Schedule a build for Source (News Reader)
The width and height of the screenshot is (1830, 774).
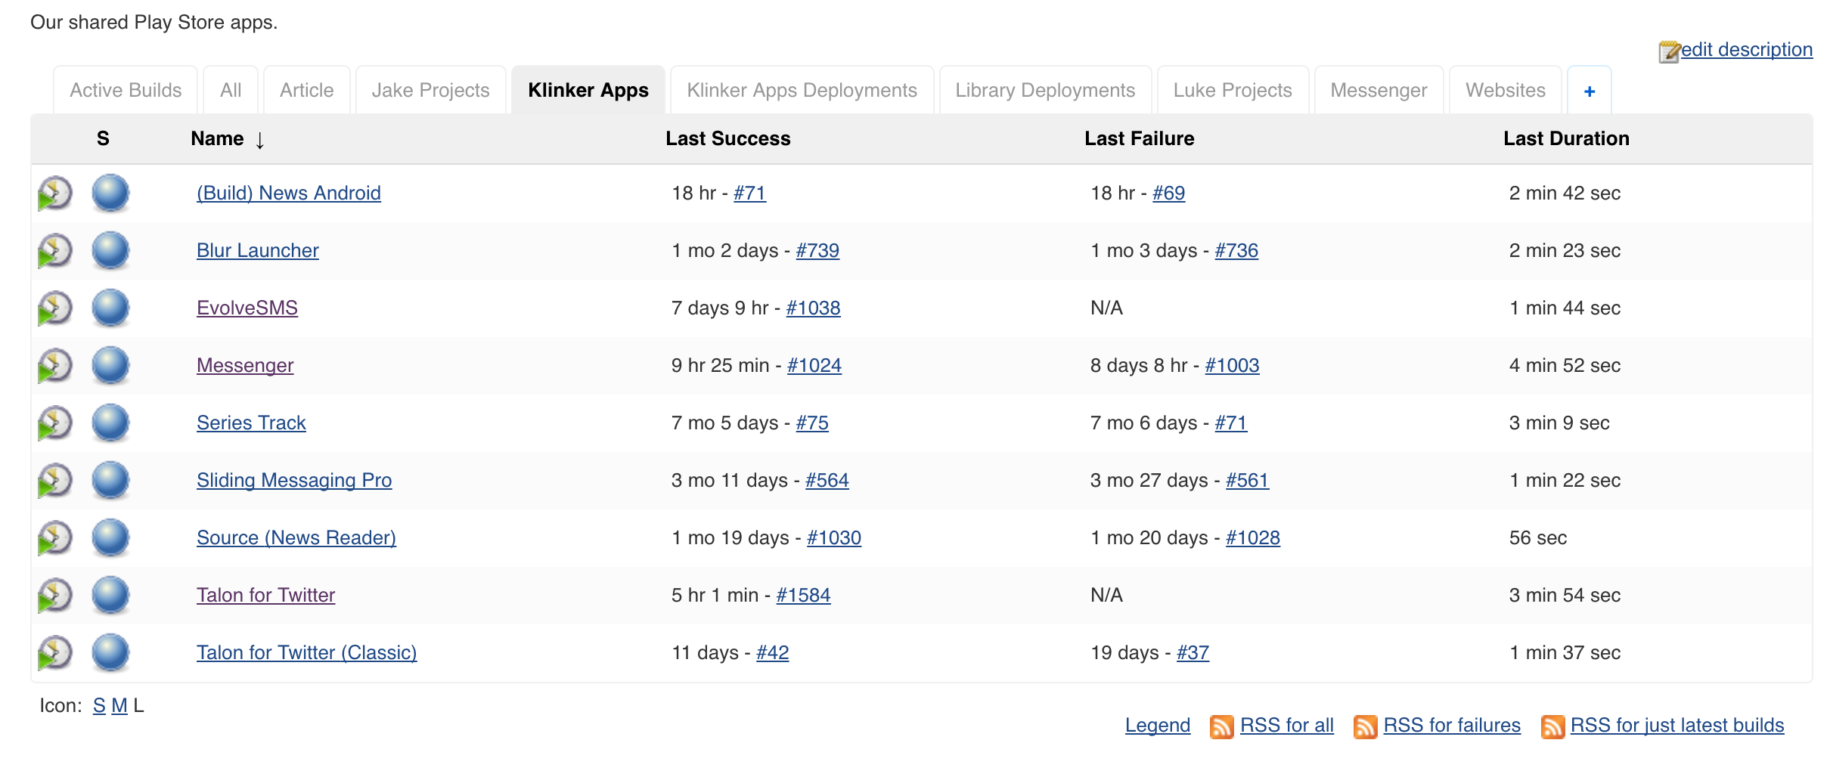click(x=54, y=538)
